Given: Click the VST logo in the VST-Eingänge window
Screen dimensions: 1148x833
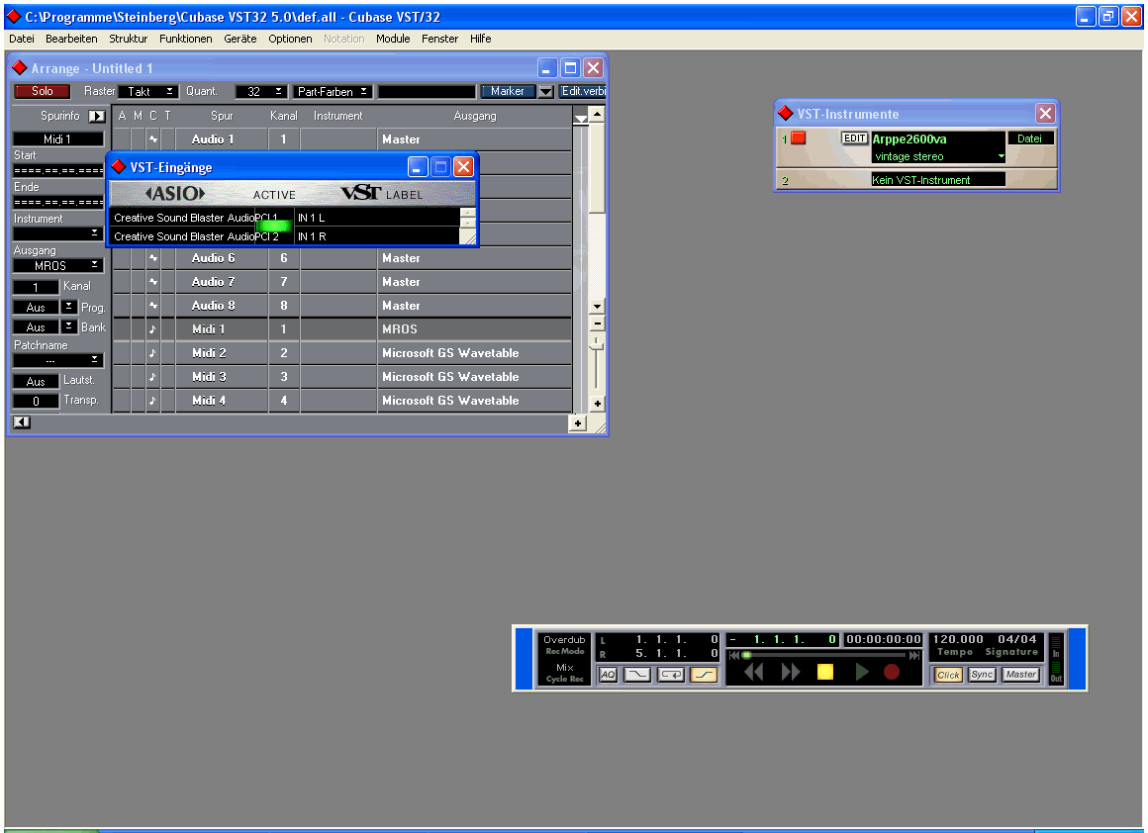Looking at the screenshot, I should tap(361, 193).
